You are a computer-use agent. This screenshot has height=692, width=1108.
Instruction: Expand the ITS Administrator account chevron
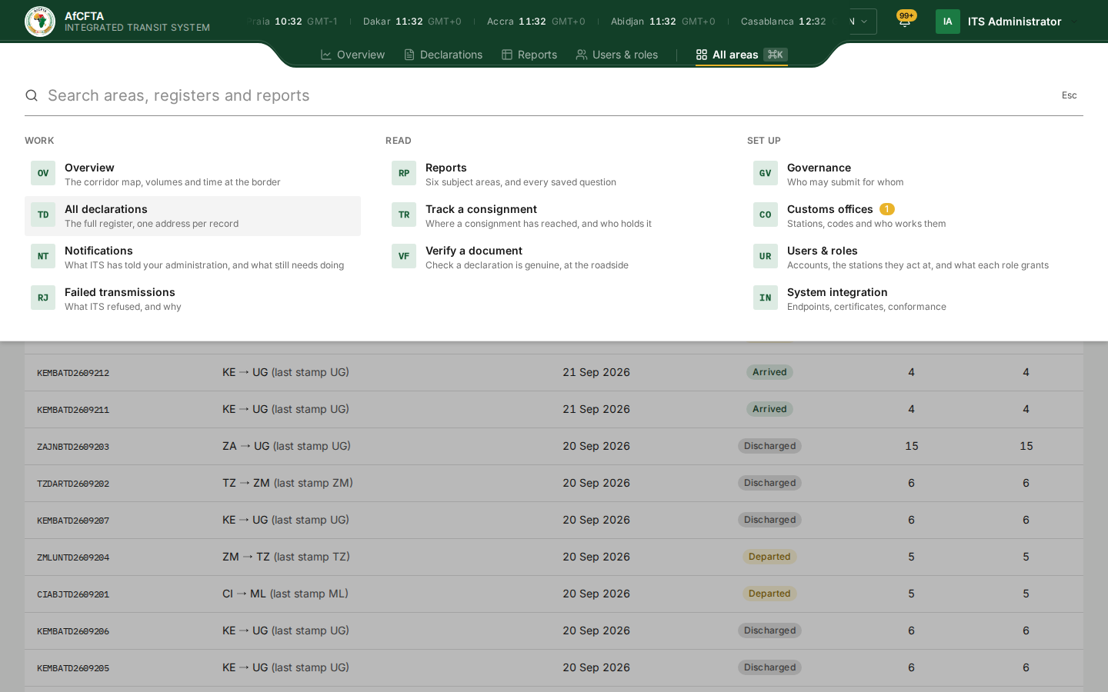[x=1075, y=22]
